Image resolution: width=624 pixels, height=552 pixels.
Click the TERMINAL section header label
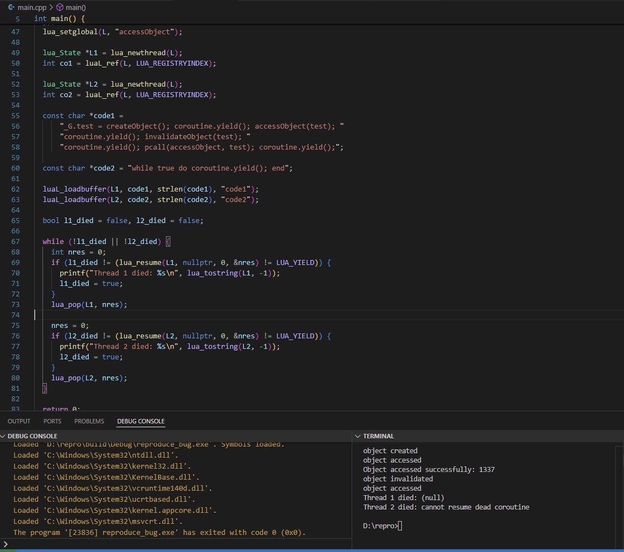(x=378, y=436)
